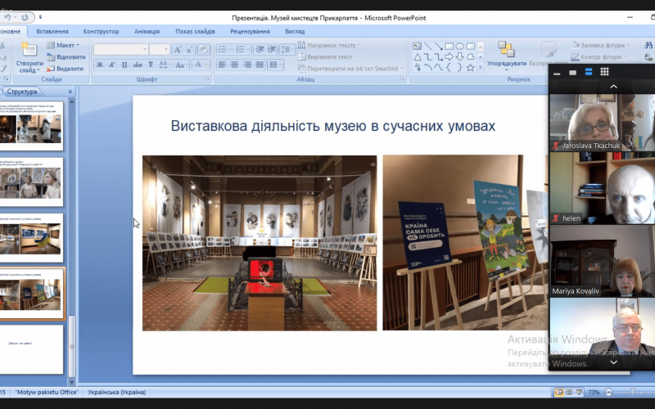Viewport: 655px width, 409px height.
Task: Select the Дякую за увагу slide thumbnail
Action: 32,349
